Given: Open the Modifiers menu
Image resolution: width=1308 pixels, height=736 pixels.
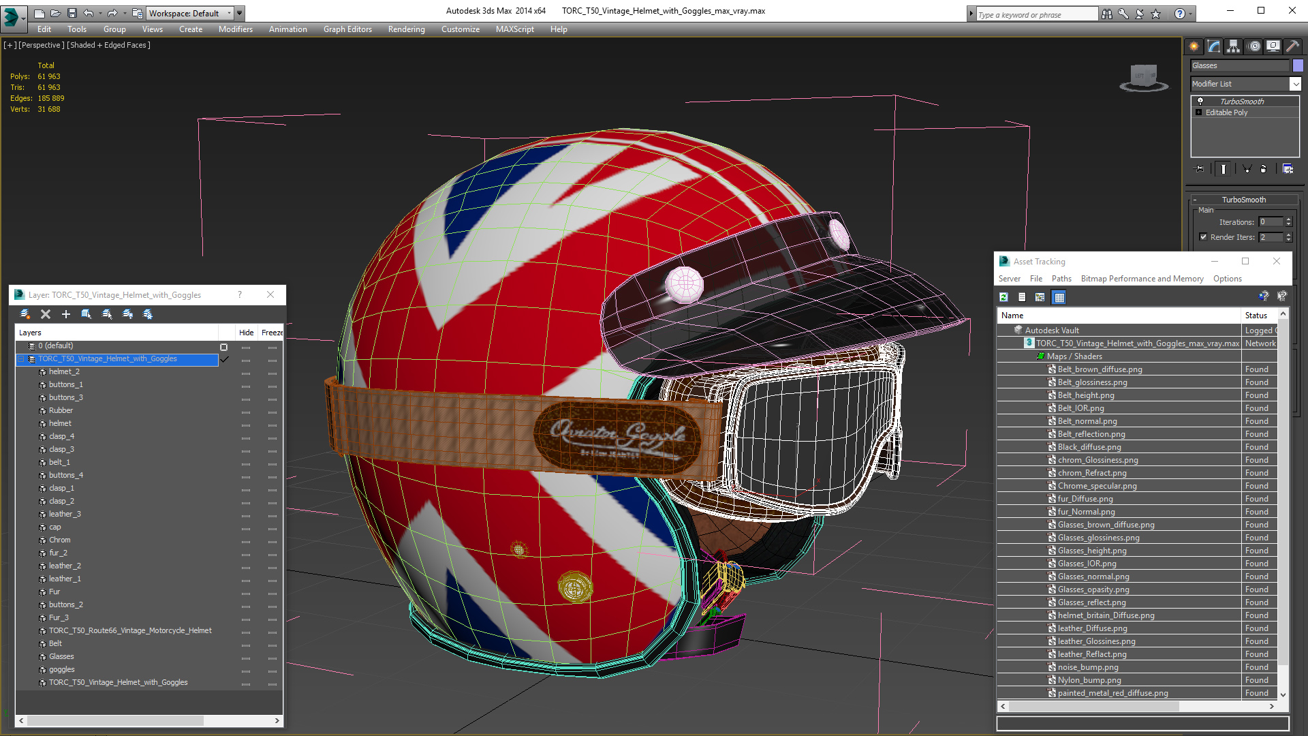Looking at the screenshot, I should (x=236, y=29).
